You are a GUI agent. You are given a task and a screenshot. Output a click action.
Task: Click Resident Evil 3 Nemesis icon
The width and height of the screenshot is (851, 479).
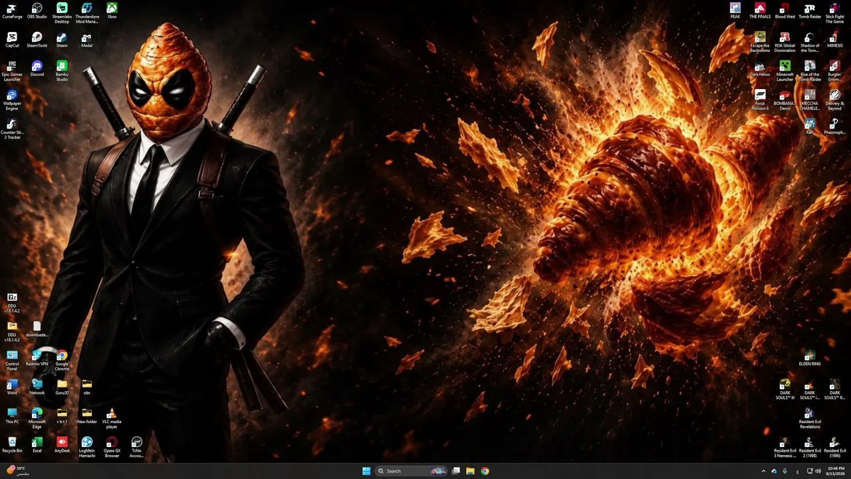[x=785, y=447]
